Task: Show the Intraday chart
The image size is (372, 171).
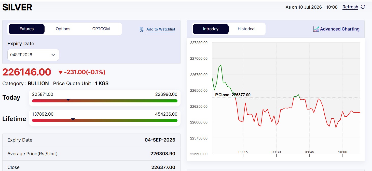Action: (211, 29)
